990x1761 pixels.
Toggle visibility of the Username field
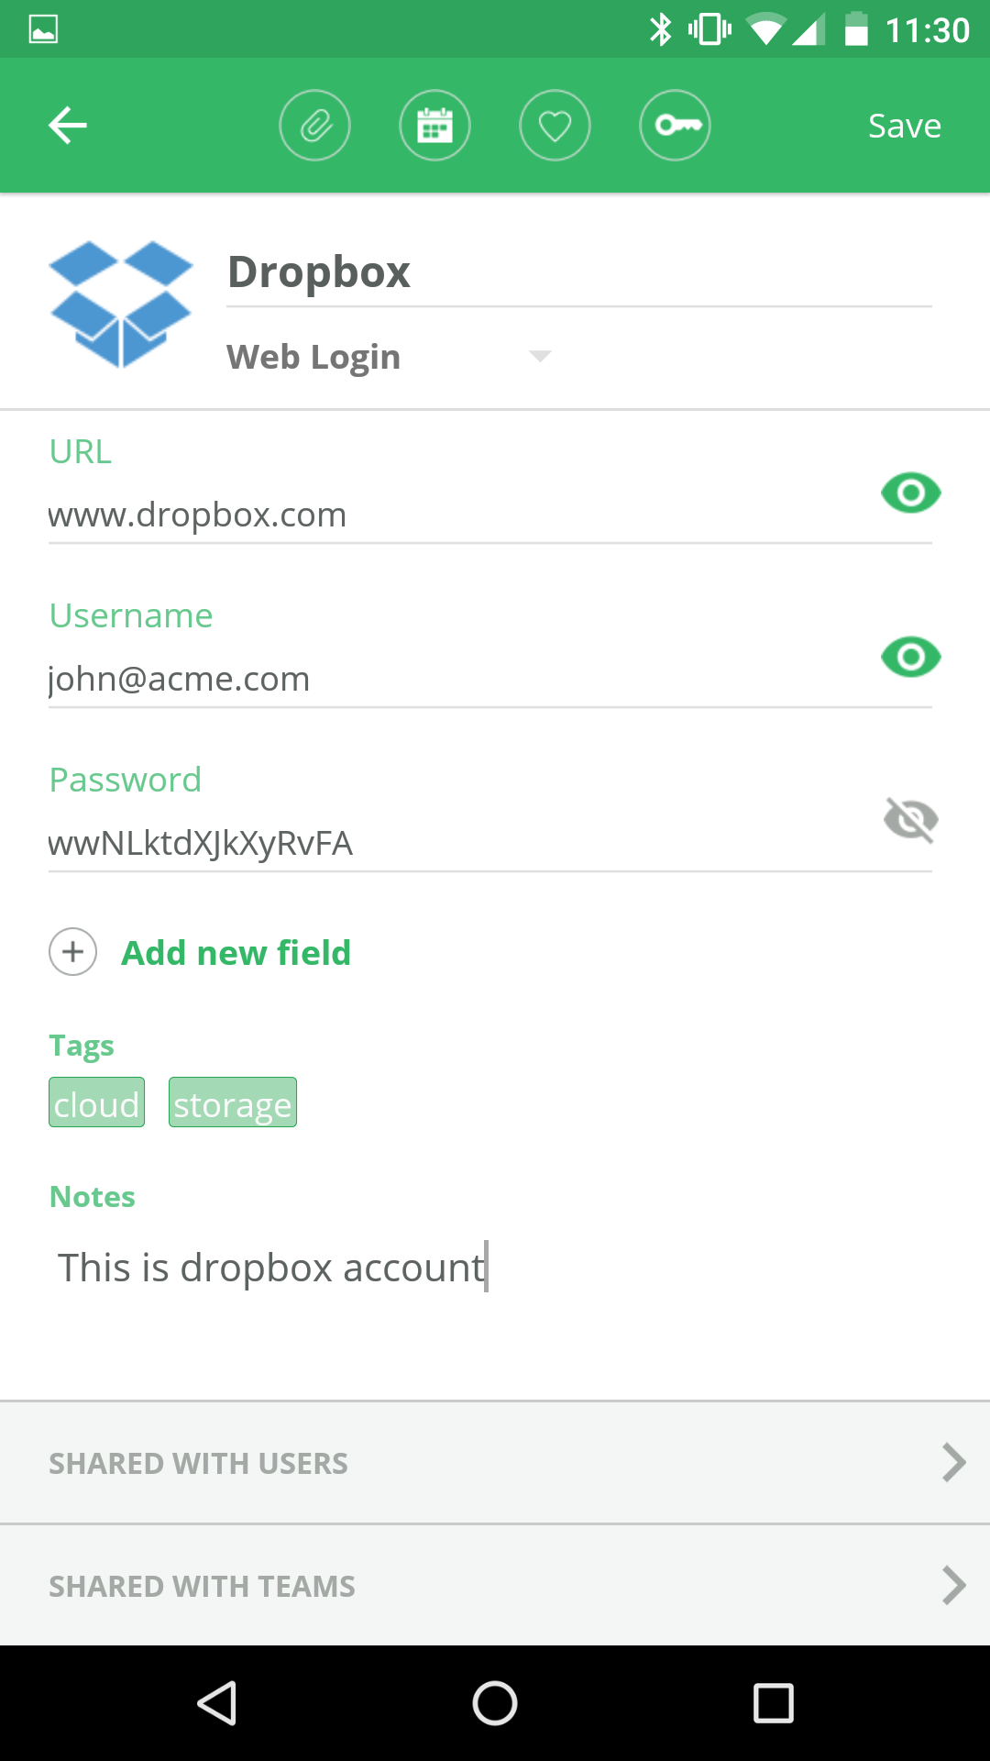tap(909, 657)
